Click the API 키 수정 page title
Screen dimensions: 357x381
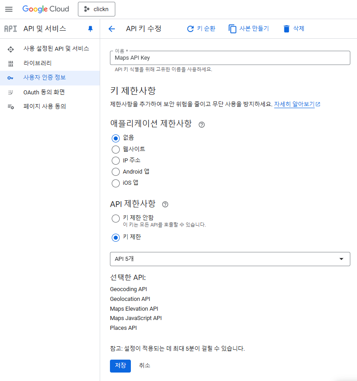click(143, 28)
